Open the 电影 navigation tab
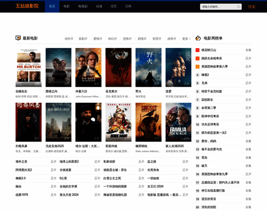267x211 pixels. point(67,6)
